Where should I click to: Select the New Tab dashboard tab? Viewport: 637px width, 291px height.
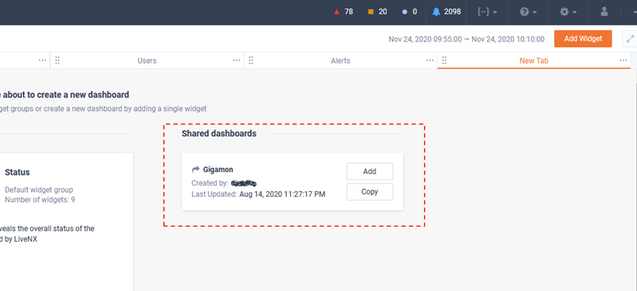pos(534,61)
